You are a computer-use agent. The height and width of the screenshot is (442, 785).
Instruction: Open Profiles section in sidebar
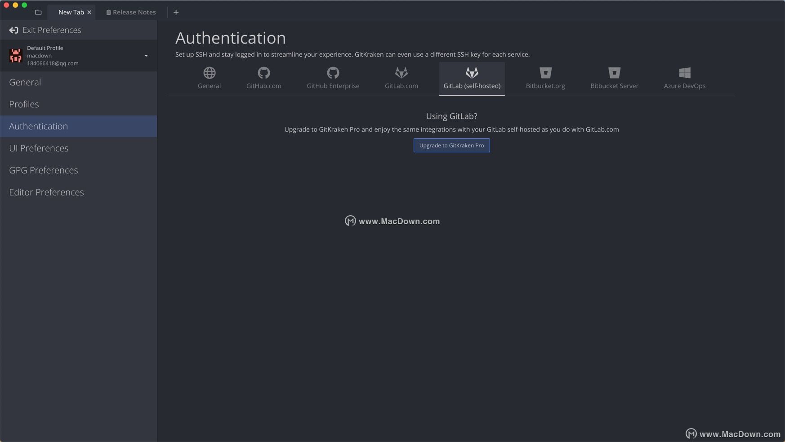coord(78,104)
